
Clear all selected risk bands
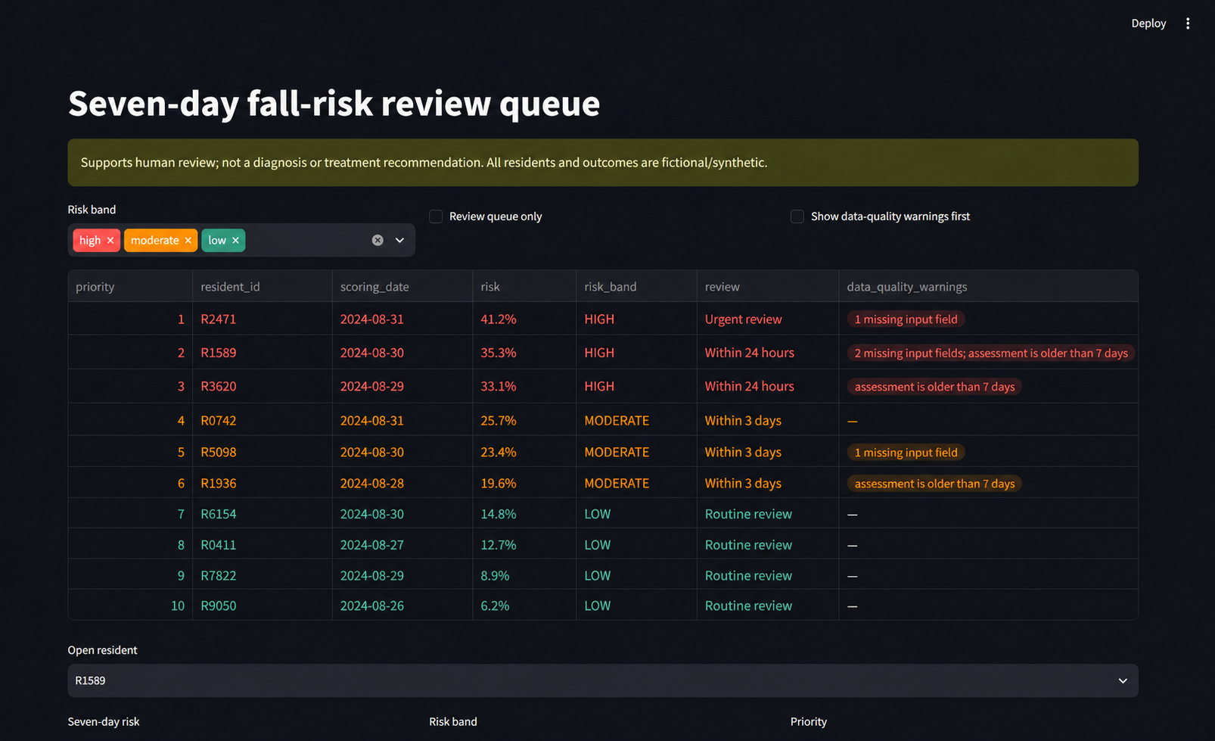(378, 241)
